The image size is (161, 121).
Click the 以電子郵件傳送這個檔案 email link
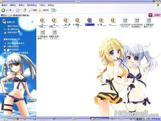pos(18,53)
